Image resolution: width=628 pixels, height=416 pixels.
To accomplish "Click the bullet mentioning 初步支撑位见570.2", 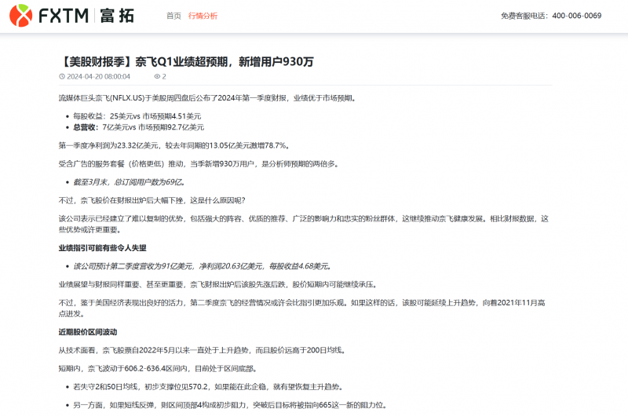I will (208, 387).
